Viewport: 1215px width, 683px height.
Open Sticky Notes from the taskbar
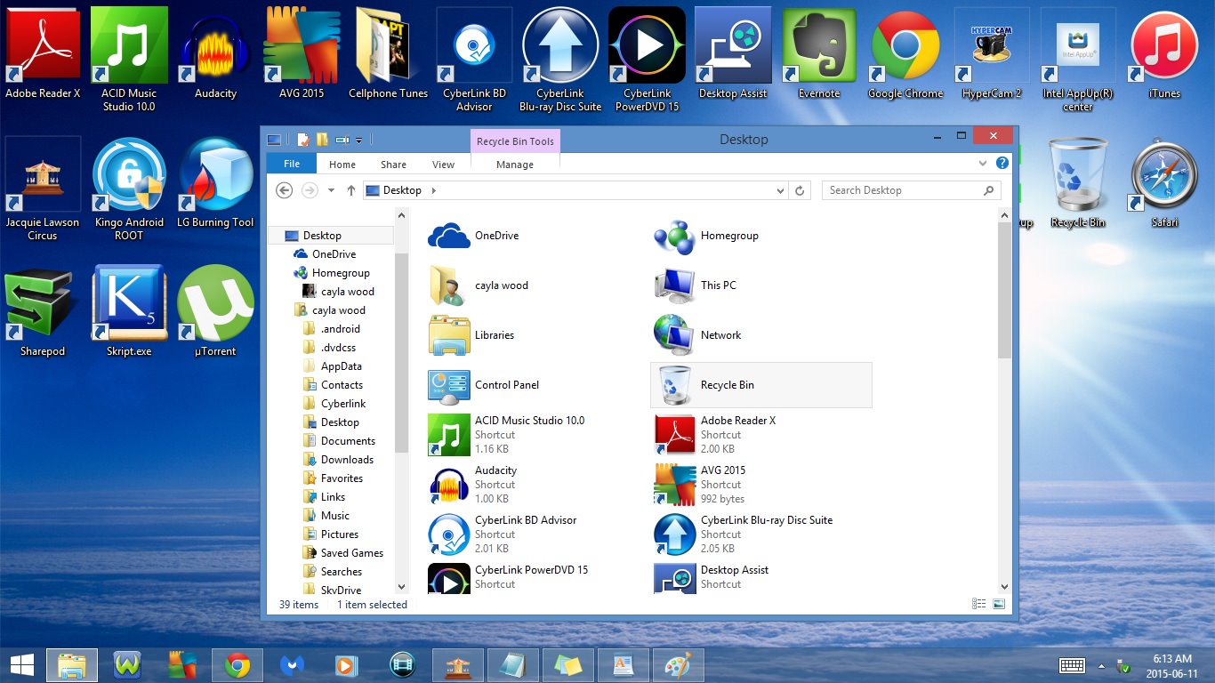(567, 664)
